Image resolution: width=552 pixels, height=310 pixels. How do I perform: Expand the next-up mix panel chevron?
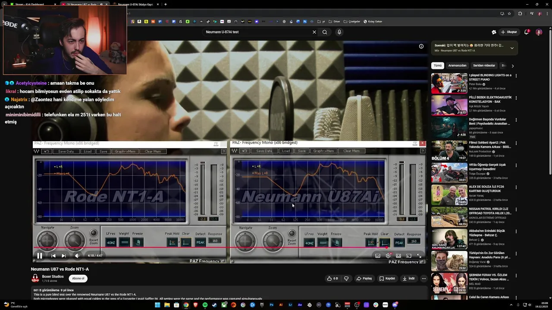click(x=512, y=48)
